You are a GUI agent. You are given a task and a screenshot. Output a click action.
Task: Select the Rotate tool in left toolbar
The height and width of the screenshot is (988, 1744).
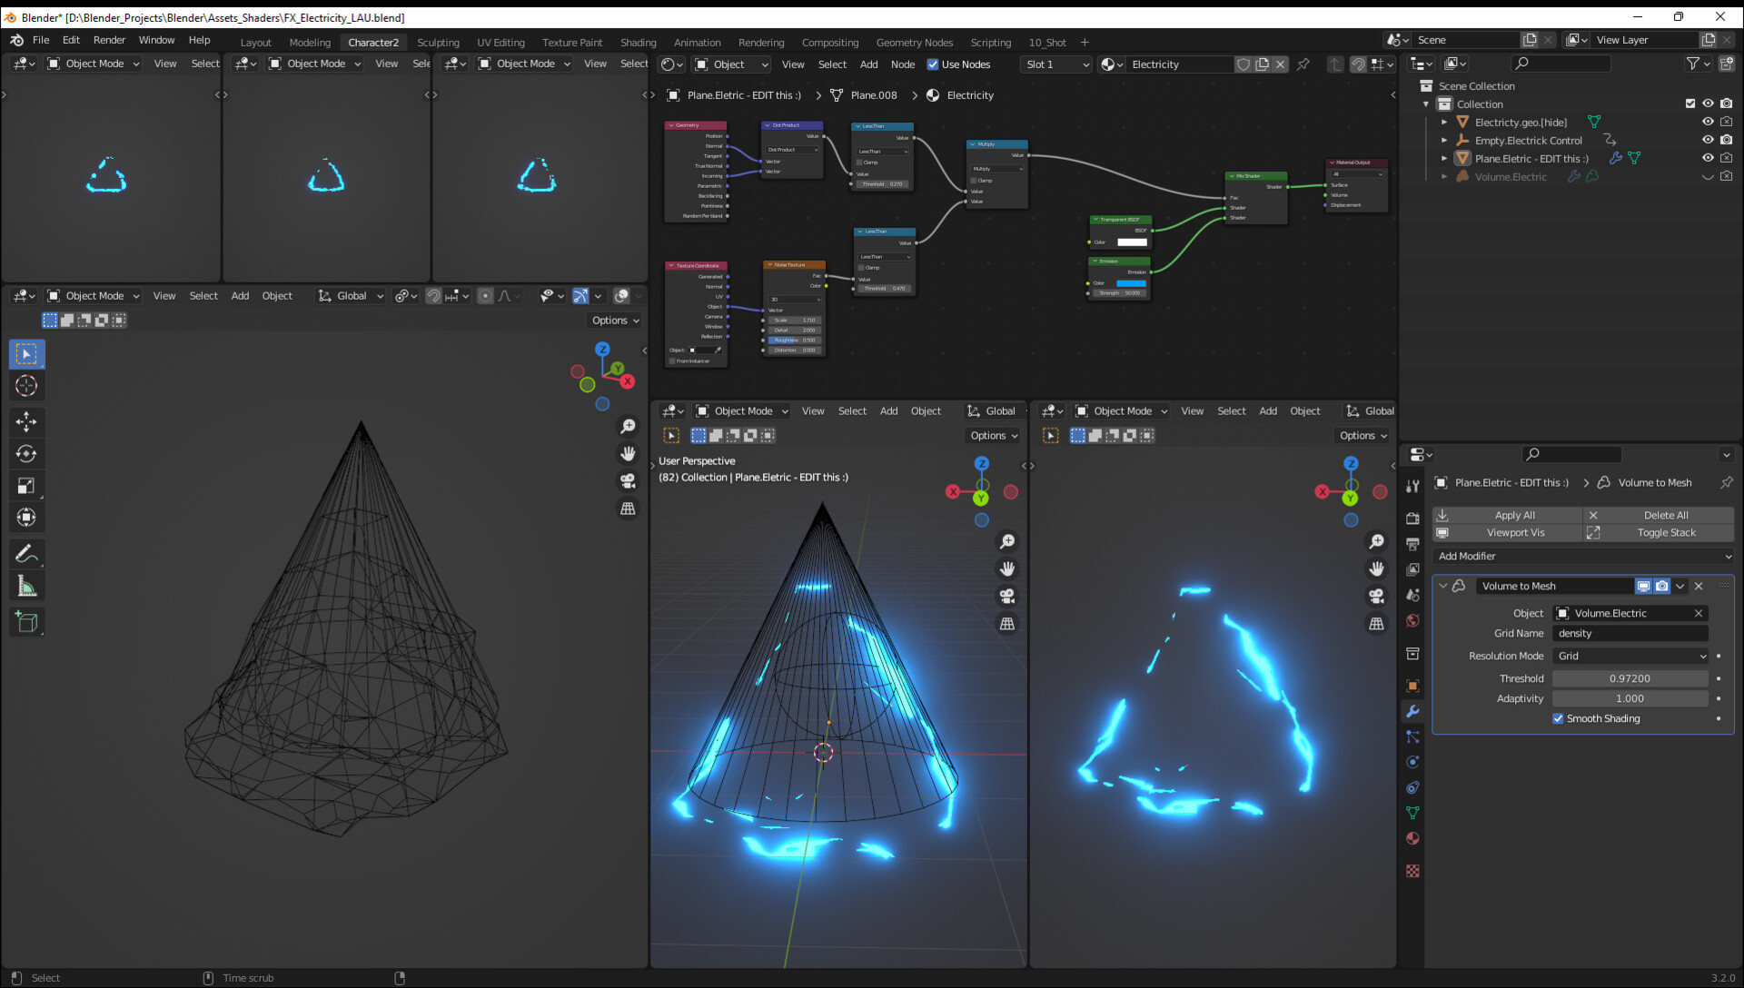(x=26, y=453)
